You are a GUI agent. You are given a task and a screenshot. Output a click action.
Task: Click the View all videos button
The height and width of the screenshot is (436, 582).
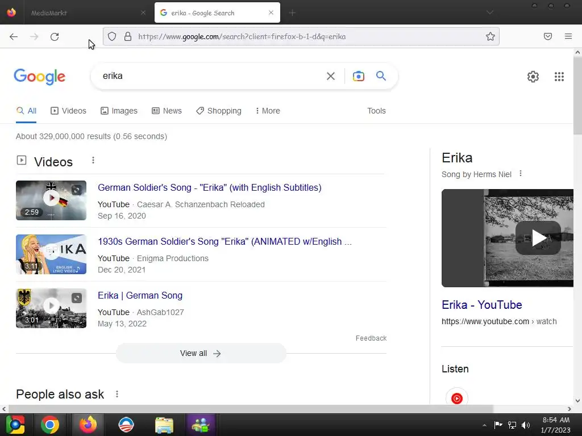pos(201,353)
